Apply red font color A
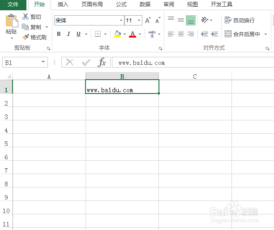This screenshot has width=274, height=230. [x=133, y=34]
